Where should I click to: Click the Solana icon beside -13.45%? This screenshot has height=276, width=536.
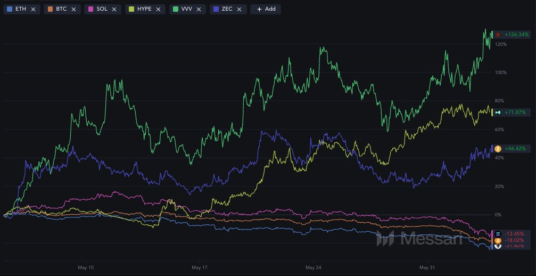[x=498, y=234]
